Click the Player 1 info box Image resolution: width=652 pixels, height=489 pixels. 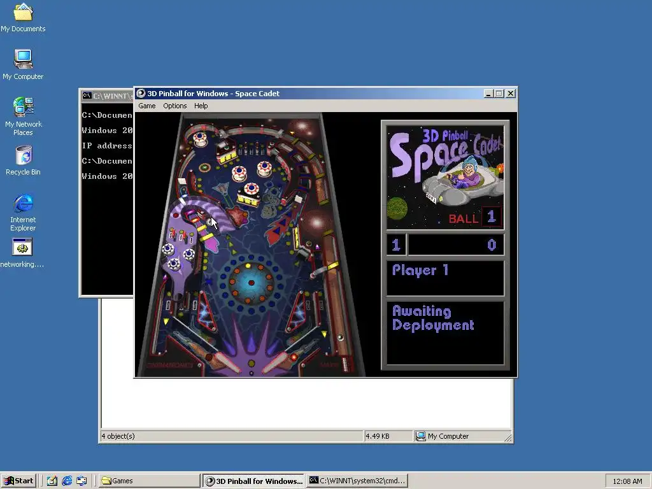coord(445,278)
